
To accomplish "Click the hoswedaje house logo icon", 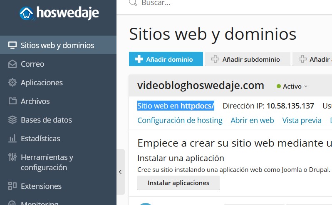I will 27,14.
